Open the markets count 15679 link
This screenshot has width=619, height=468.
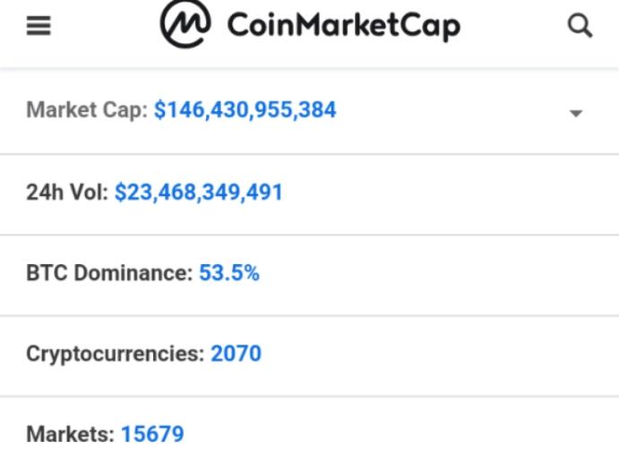pos(152,435)
